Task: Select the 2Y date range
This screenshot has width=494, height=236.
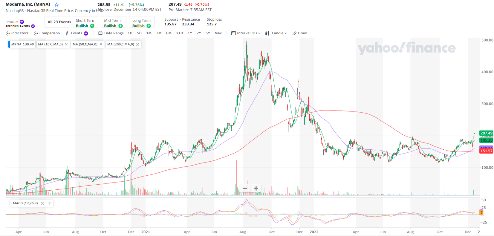Action: pos(199,33)
